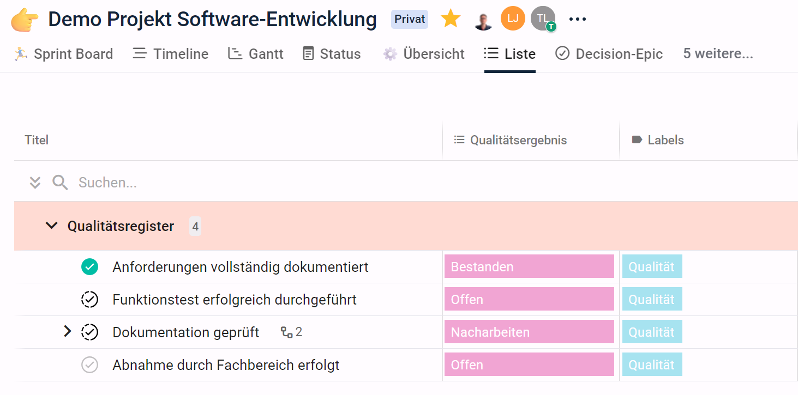Open task Abnahme durch Fachbereich erfolgt
798x395 pixels.
226,365
